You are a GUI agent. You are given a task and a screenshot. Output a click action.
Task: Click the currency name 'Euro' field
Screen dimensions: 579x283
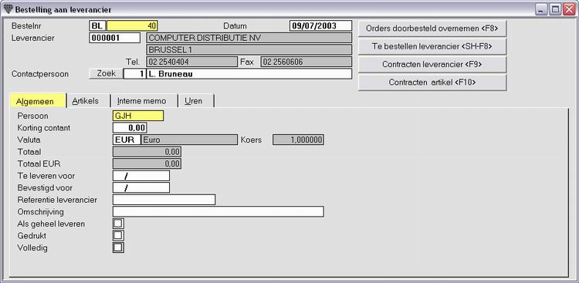tap(189, 140)
